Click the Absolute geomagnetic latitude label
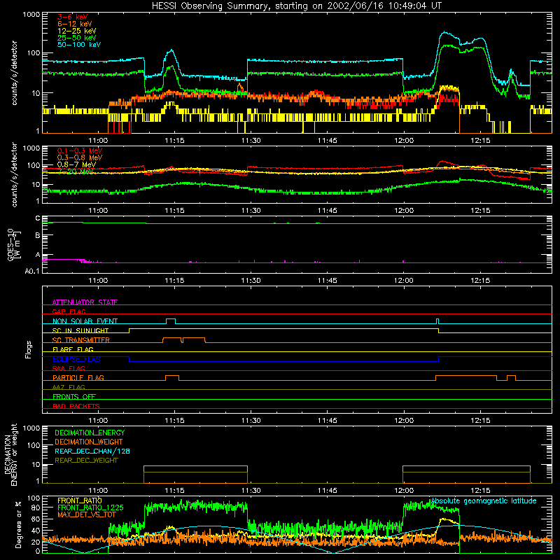 (x=484, y=500)
